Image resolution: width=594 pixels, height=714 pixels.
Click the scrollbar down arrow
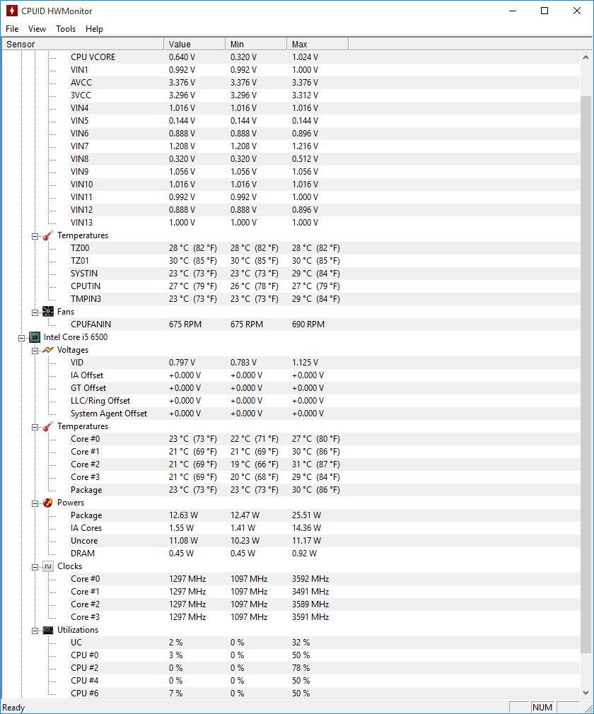(x=586, y=693)
